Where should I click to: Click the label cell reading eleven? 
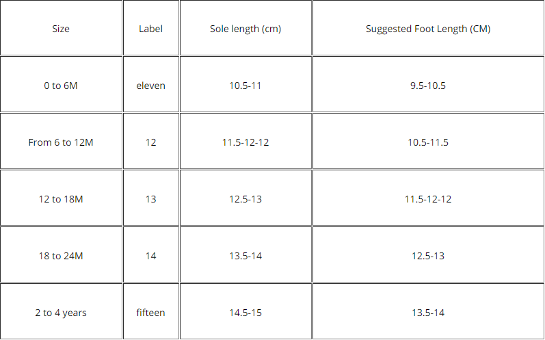point(150,86)
